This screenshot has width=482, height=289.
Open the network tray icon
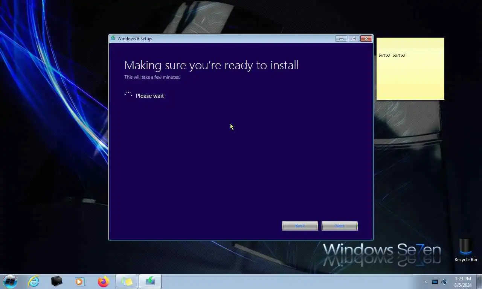coord(435,282)
